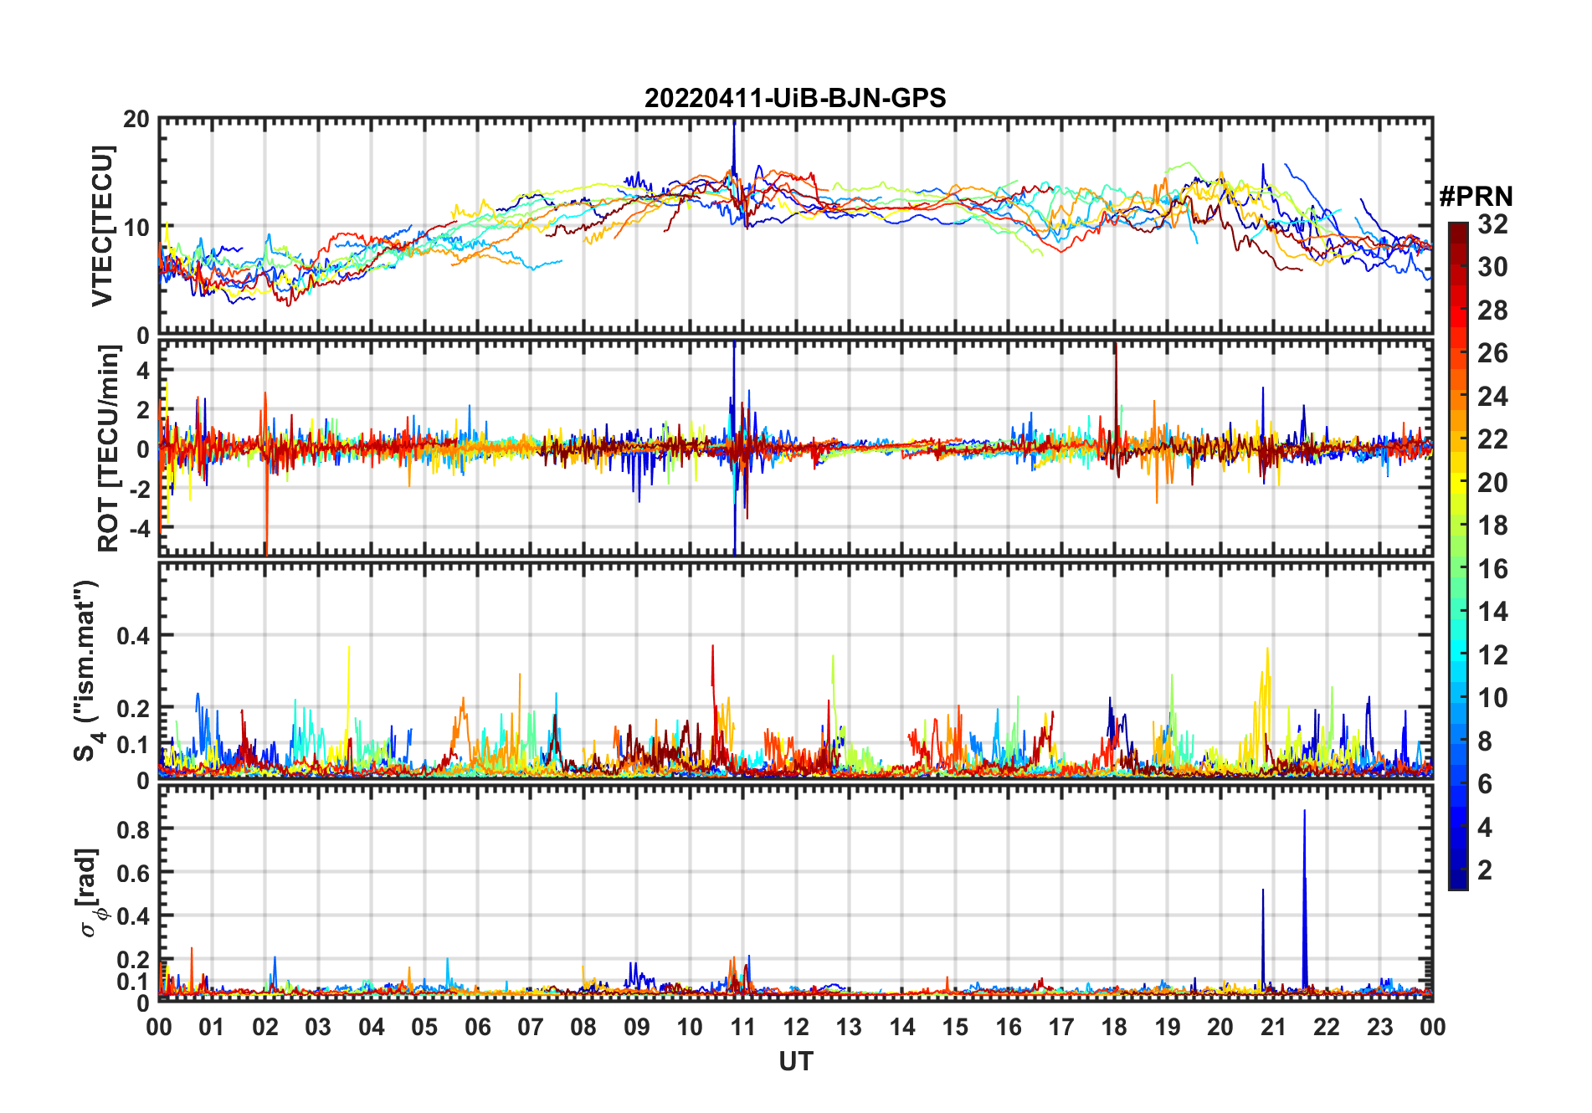Click x-axis hour label "01"
The image size is (1592, 1113).
(x=212, y=1027)
